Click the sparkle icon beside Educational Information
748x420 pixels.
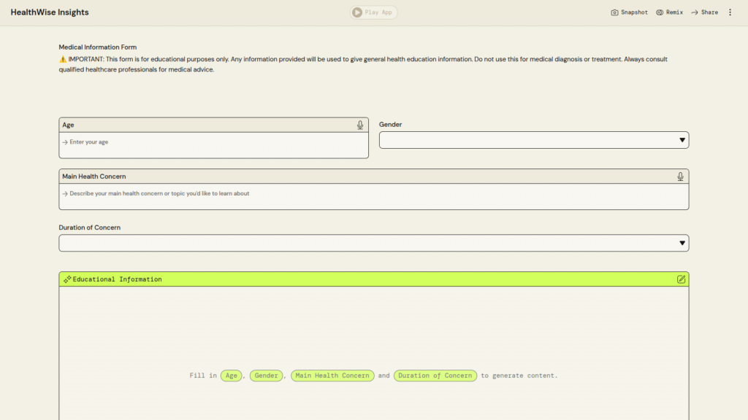[67, 279]
